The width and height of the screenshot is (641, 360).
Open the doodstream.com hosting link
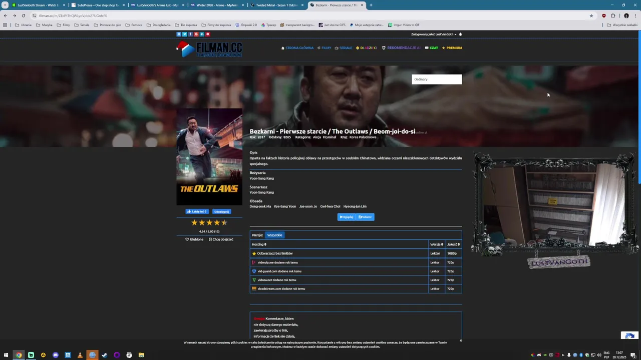pos(281,288)
